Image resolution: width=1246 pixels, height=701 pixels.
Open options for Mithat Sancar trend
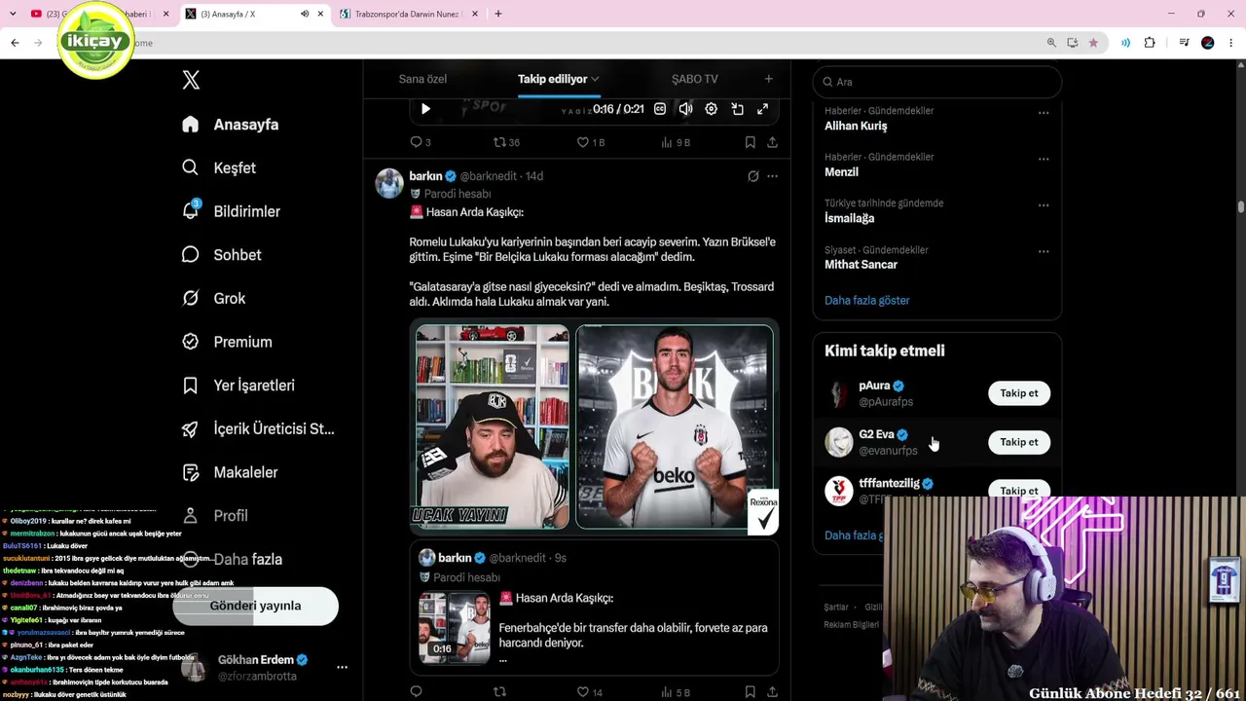(x=1044, y=251)
